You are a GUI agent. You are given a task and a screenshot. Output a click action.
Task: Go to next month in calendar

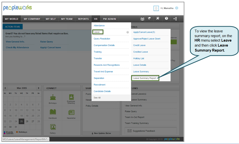[38, 88]
